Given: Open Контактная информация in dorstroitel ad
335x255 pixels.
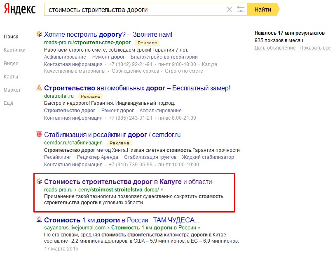Looking at the screenshot, I should click(73, 118).
